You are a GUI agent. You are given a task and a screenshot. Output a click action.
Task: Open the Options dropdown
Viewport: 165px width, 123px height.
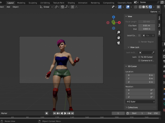[155, 12]
